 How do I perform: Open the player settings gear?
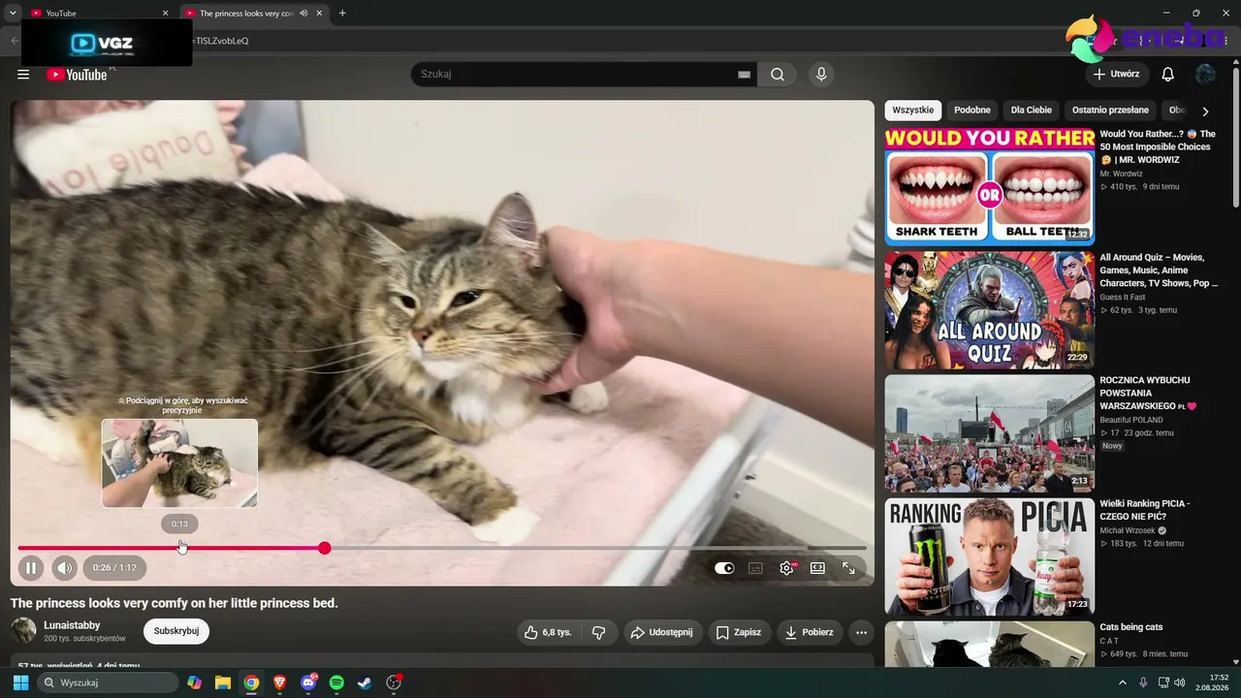[786, 568]
